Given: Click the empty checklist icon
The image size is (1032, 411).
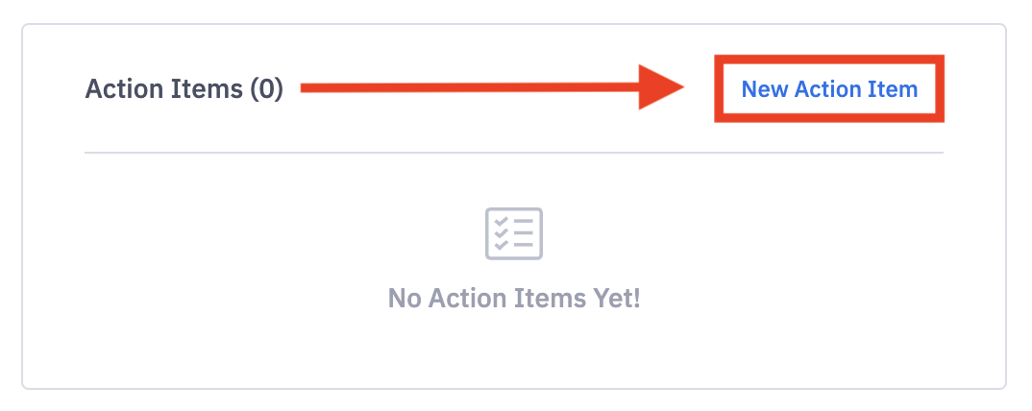Looking at the screenshot, I should point(514,233).
